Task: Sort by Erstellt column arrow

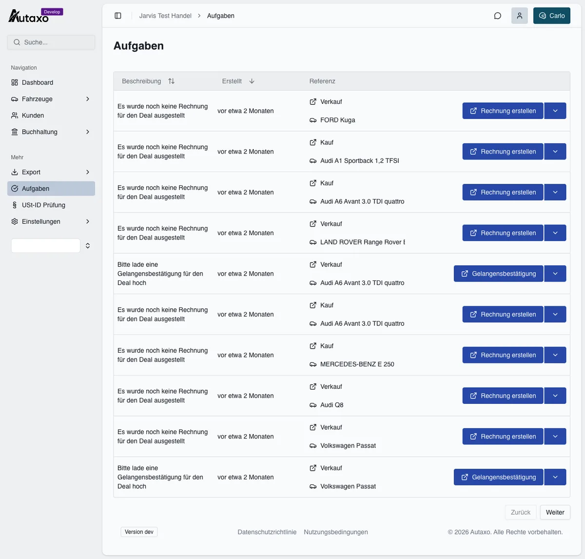Action: point(252,81)
